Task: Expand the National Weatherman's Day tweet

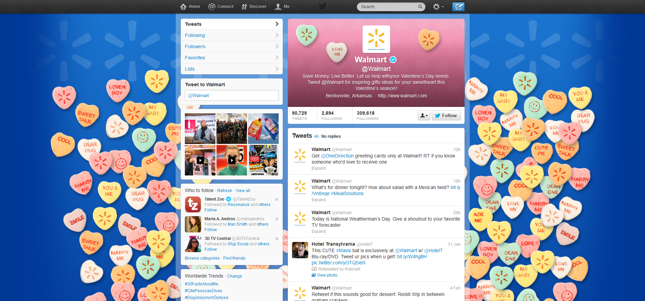Action: click(x=318, y=231)
